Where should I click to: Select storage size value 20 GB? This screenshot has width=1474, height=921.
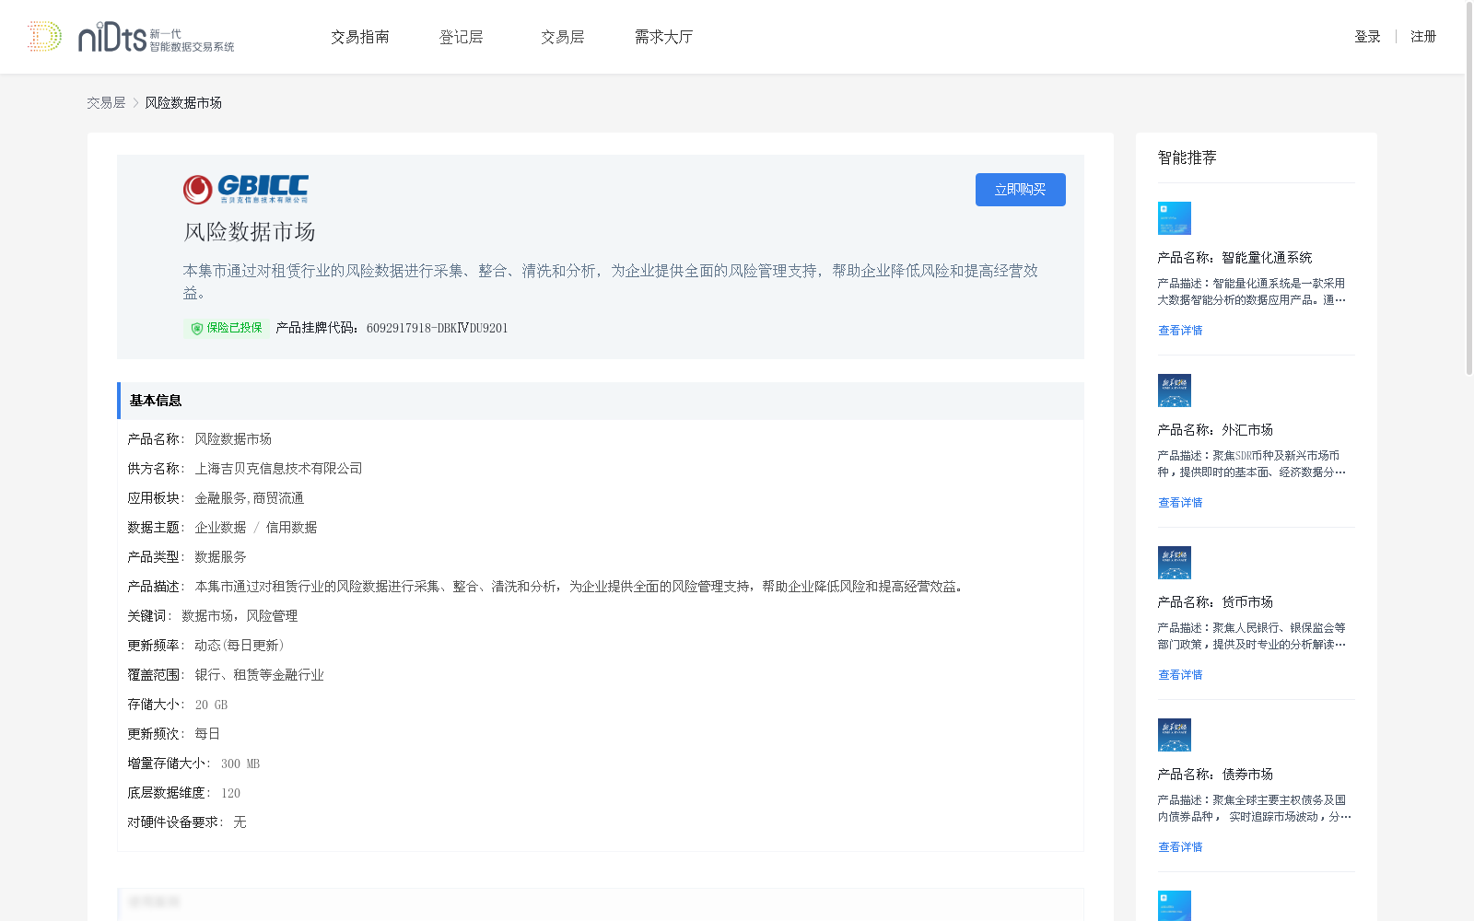(x=211, y=705)
